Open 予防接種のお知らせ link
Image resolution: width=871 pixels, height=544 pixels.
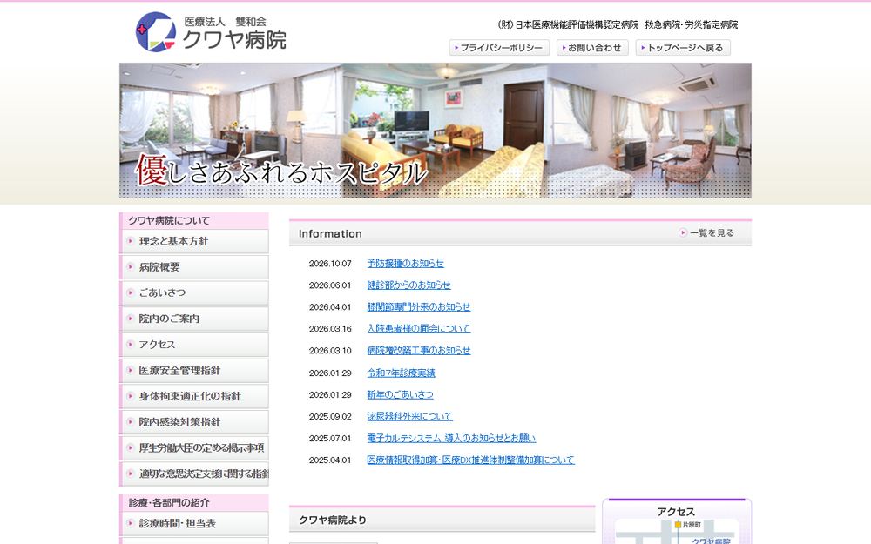406,263
